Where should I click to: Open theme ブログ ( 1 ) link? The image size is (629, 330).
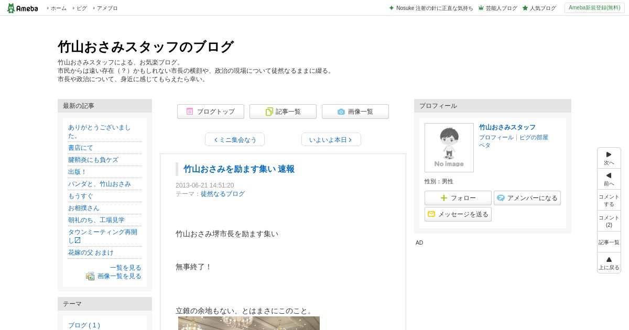[x=84, y=325]
